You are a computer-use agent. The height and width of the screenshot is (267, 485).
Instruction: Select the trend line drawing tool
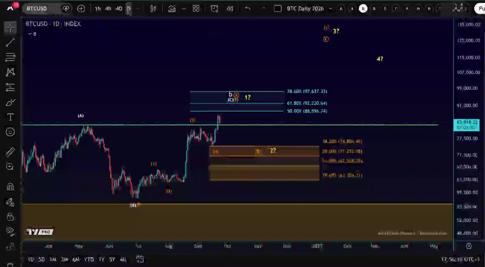tap(11, 42)
